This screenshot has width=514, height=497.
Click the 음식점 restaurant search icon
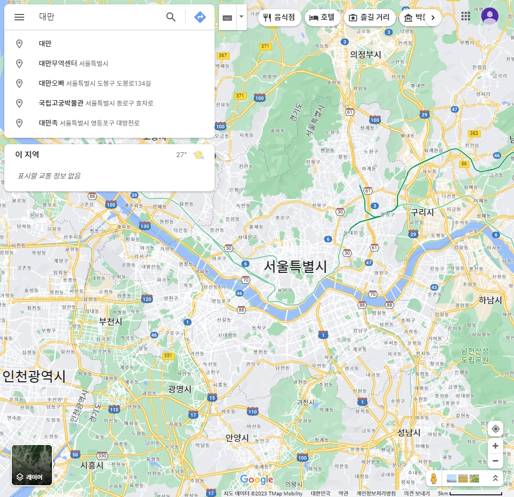(x=267, y=18)
